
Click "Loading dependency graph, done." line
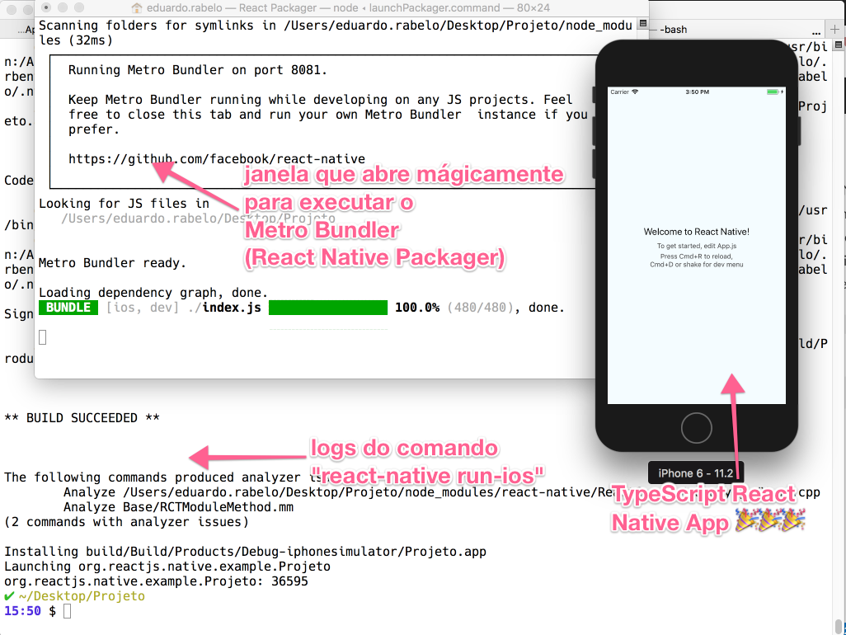(153, 293)
